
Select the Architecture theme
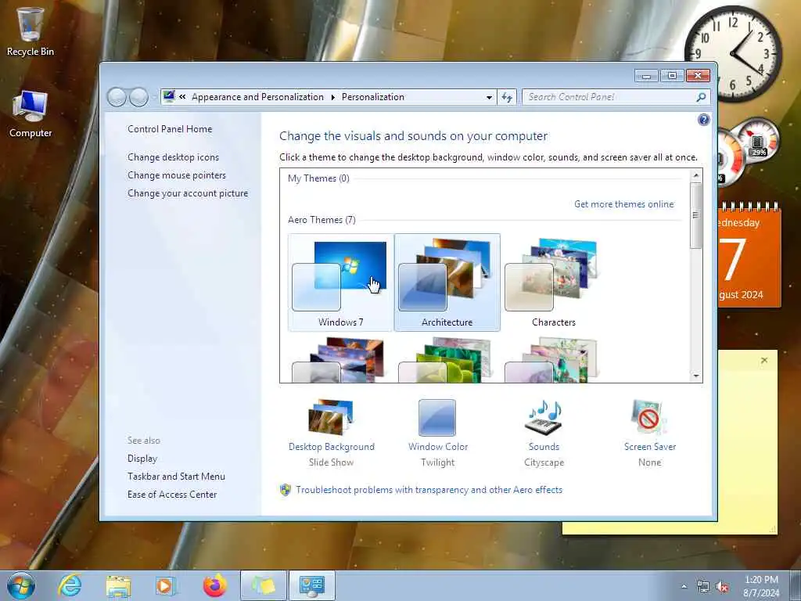(x=447, y=283)
